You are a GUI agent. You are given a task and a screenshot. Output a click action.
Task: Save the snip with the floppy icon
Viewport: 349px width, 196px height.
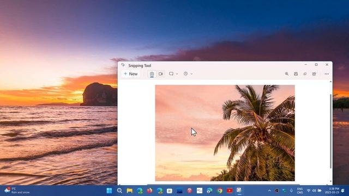pos(296,74)
